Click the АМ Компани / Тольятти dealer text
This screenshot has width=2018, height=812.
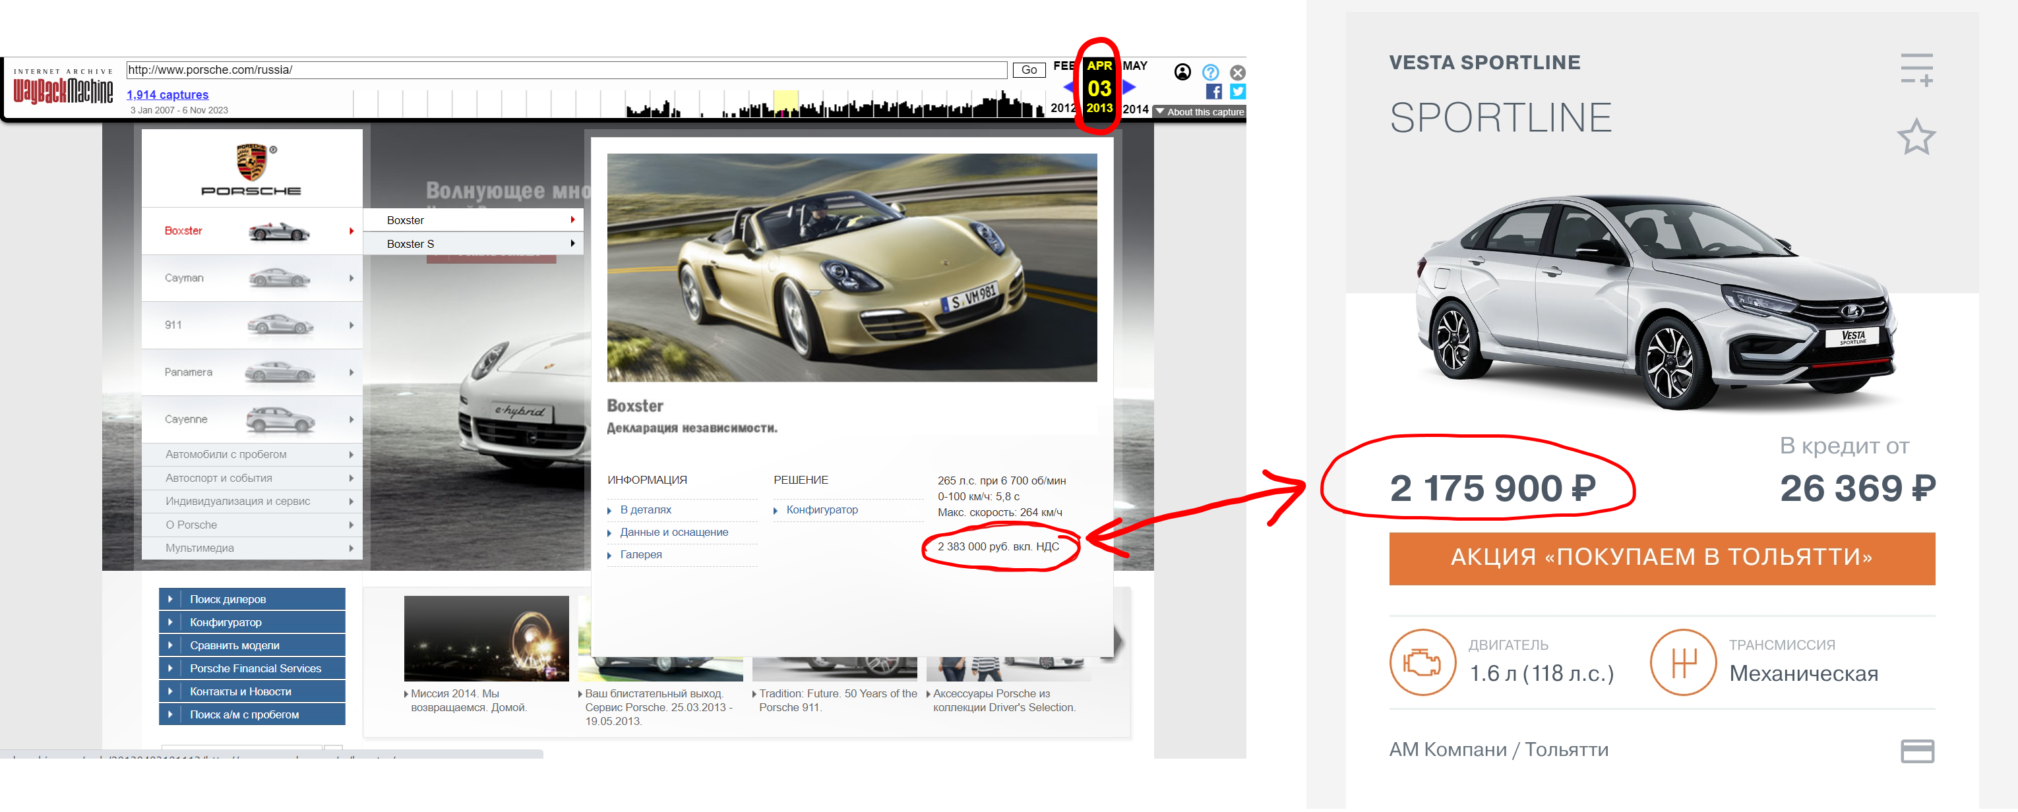click(1498, 750)
